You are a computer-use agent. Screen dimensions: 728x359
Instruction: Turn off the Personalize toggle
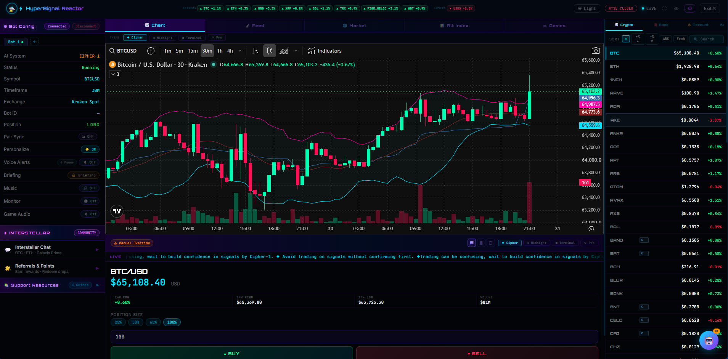pos(90,149)
